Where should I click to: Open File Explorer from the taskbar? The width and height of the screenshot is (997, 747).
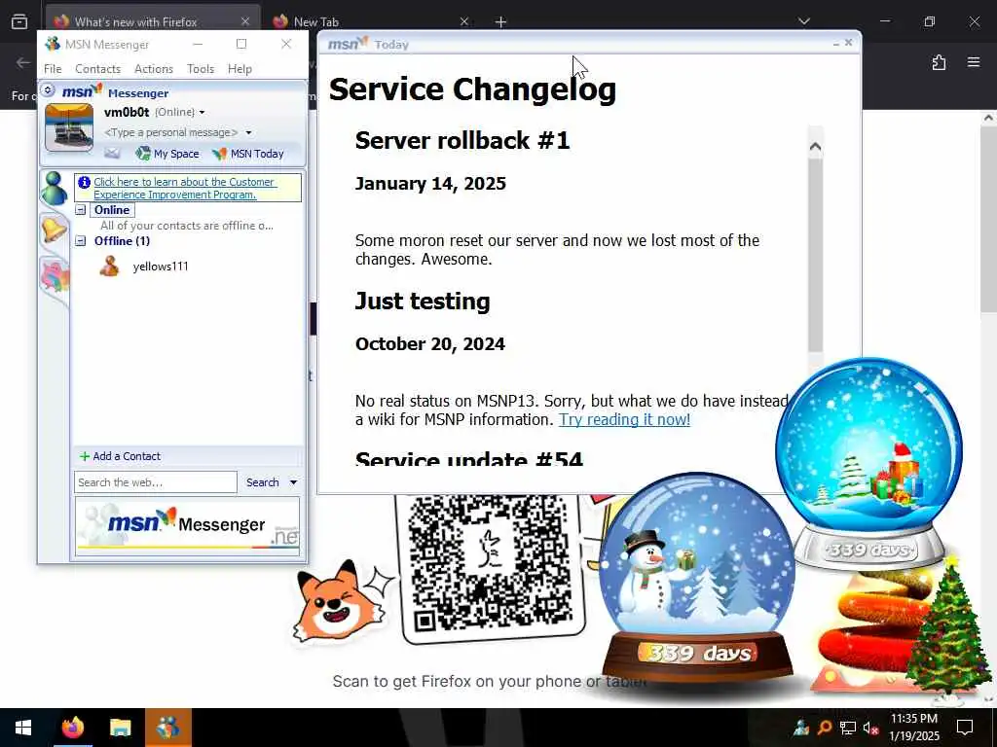[120, 728]
